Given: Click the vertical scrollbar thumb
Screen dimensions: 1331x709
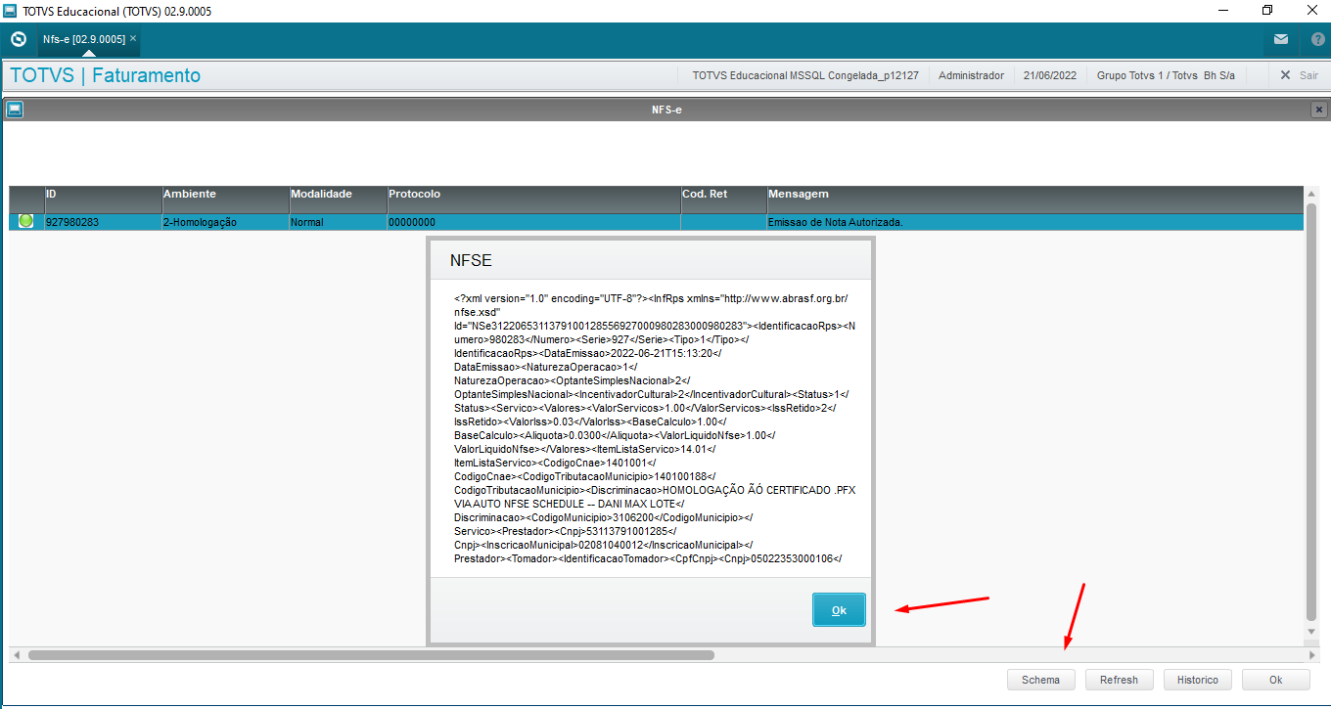Looking at the screenshot, I should pos(1311,412).
